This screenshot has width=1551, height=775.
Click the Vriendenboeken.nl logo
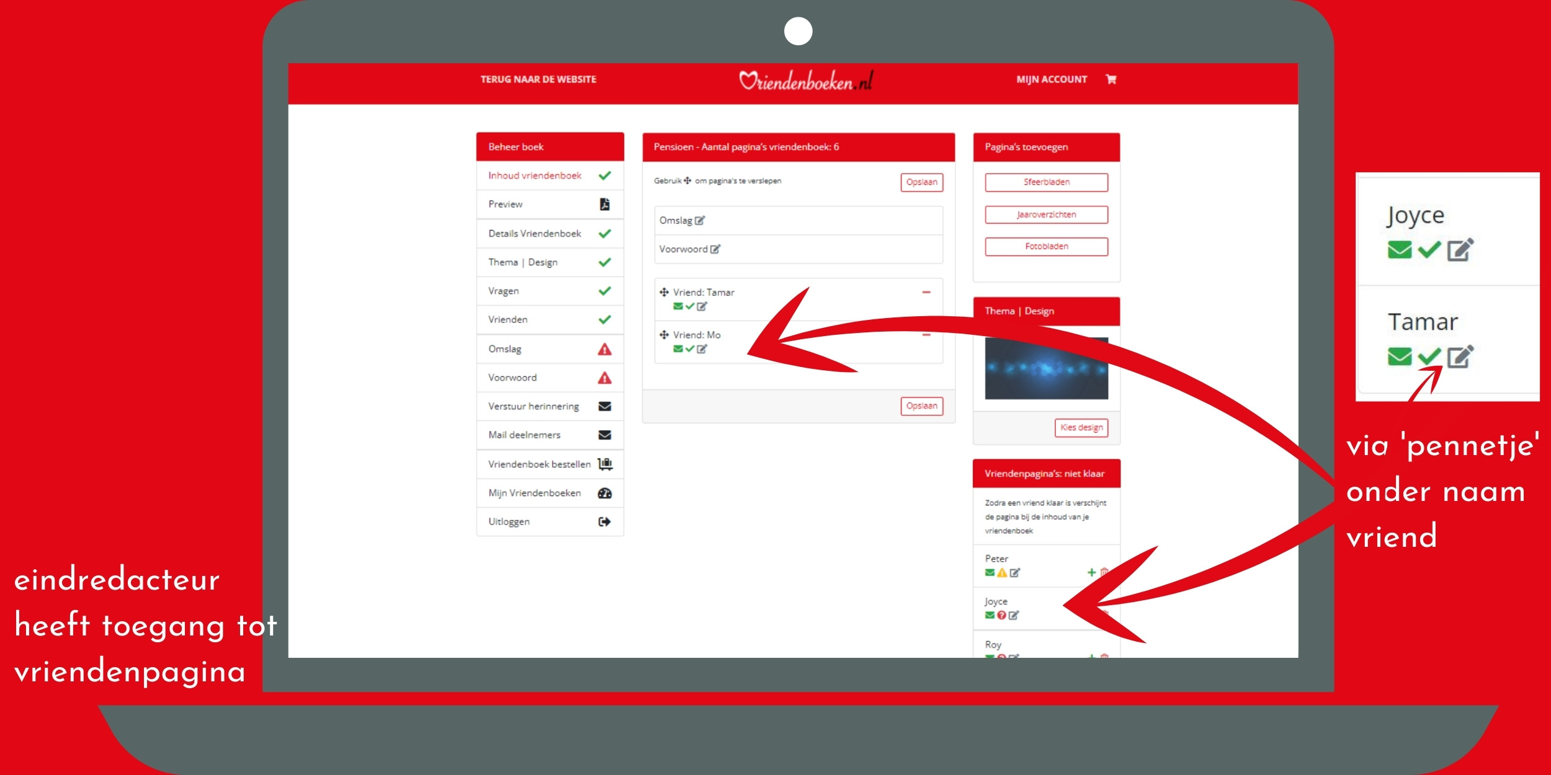806,81
